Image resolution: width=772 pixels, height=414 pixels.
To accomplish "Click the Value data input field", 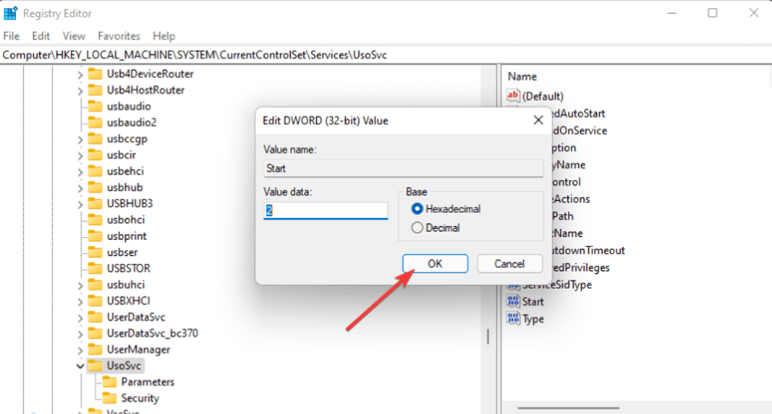I will (326, 210).
